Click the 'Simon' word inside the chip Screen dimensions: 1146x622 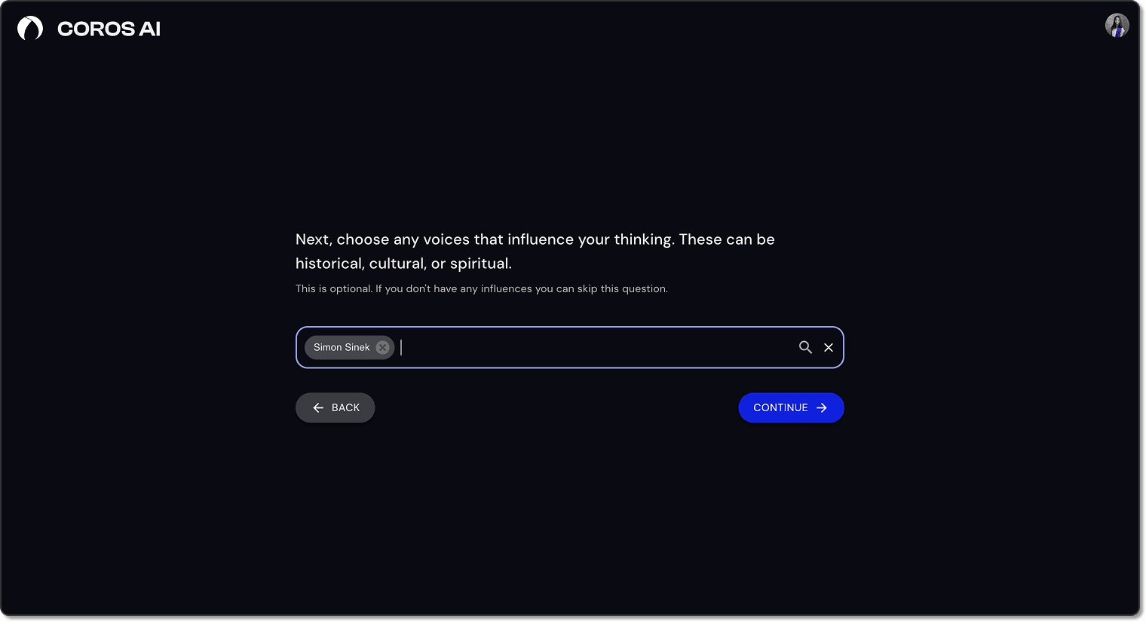pyautogui.click(x=327, y=347)
